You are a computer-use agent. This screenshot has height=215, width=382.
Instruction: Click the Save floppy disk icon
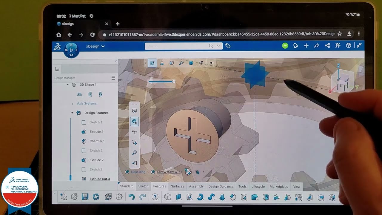click(85, 197)
